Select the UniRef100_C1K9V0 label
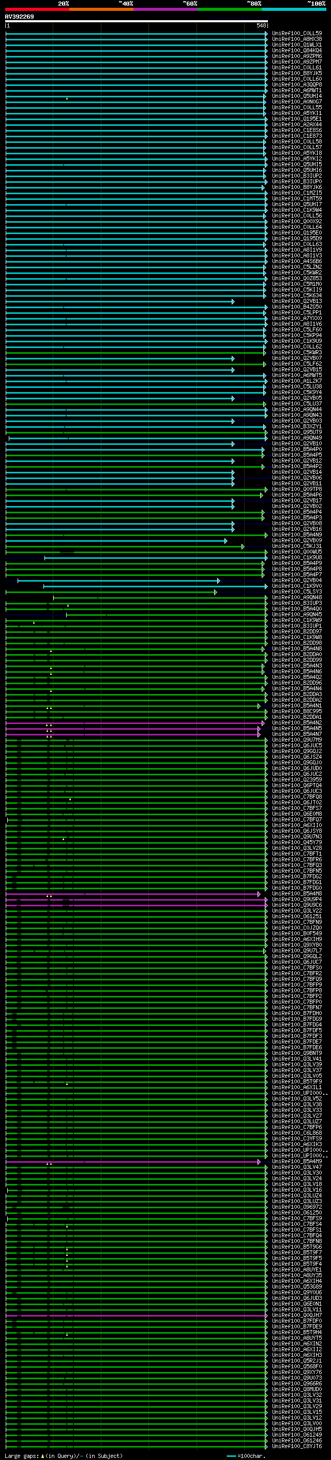 pyautogui.click(x=297, y=586)
